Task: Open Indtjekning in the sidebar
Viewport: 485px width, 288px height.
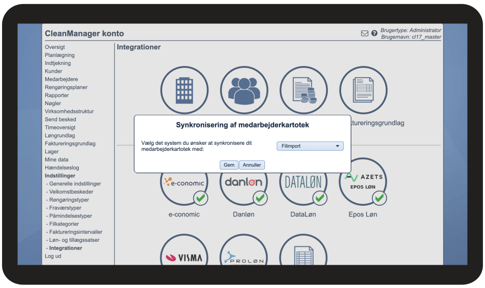Action: [58, 63]
